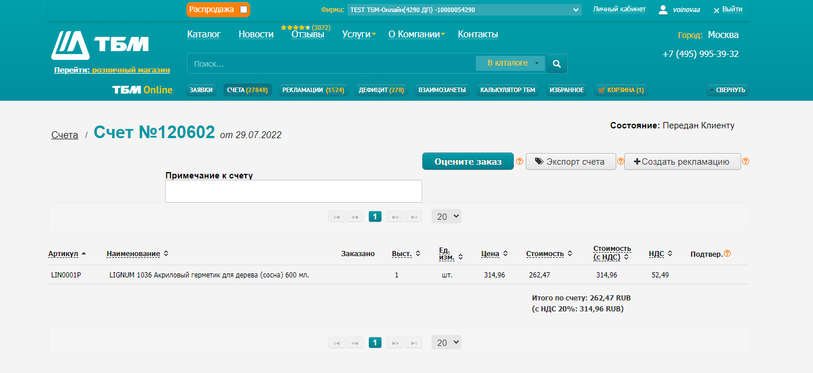
Task: Toggle the Распродажа checkbox
Action: (x=244, y=10)
